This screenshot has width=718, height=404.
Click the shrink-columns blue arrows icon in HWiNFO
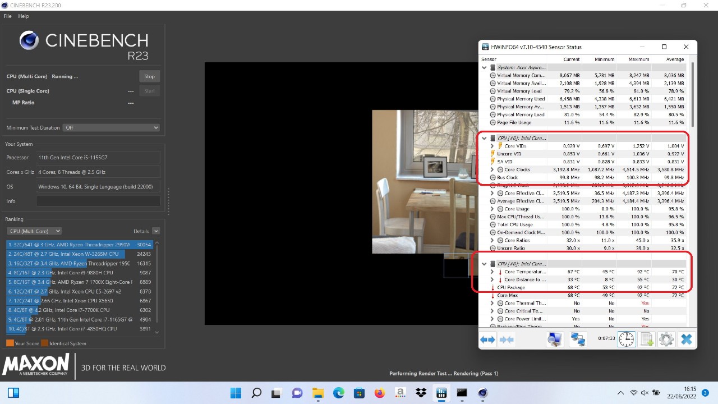pyautogui.click(x=507, y=339)
